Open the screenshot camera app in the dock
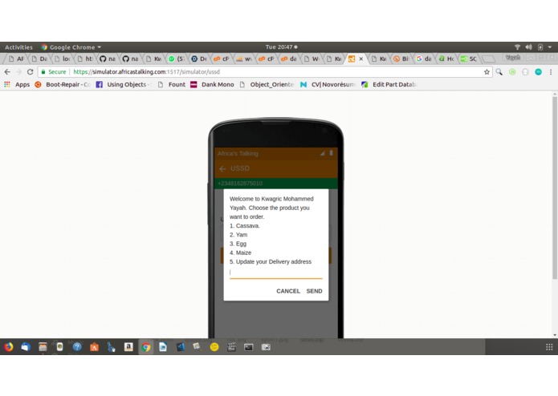 click(266, 347)
